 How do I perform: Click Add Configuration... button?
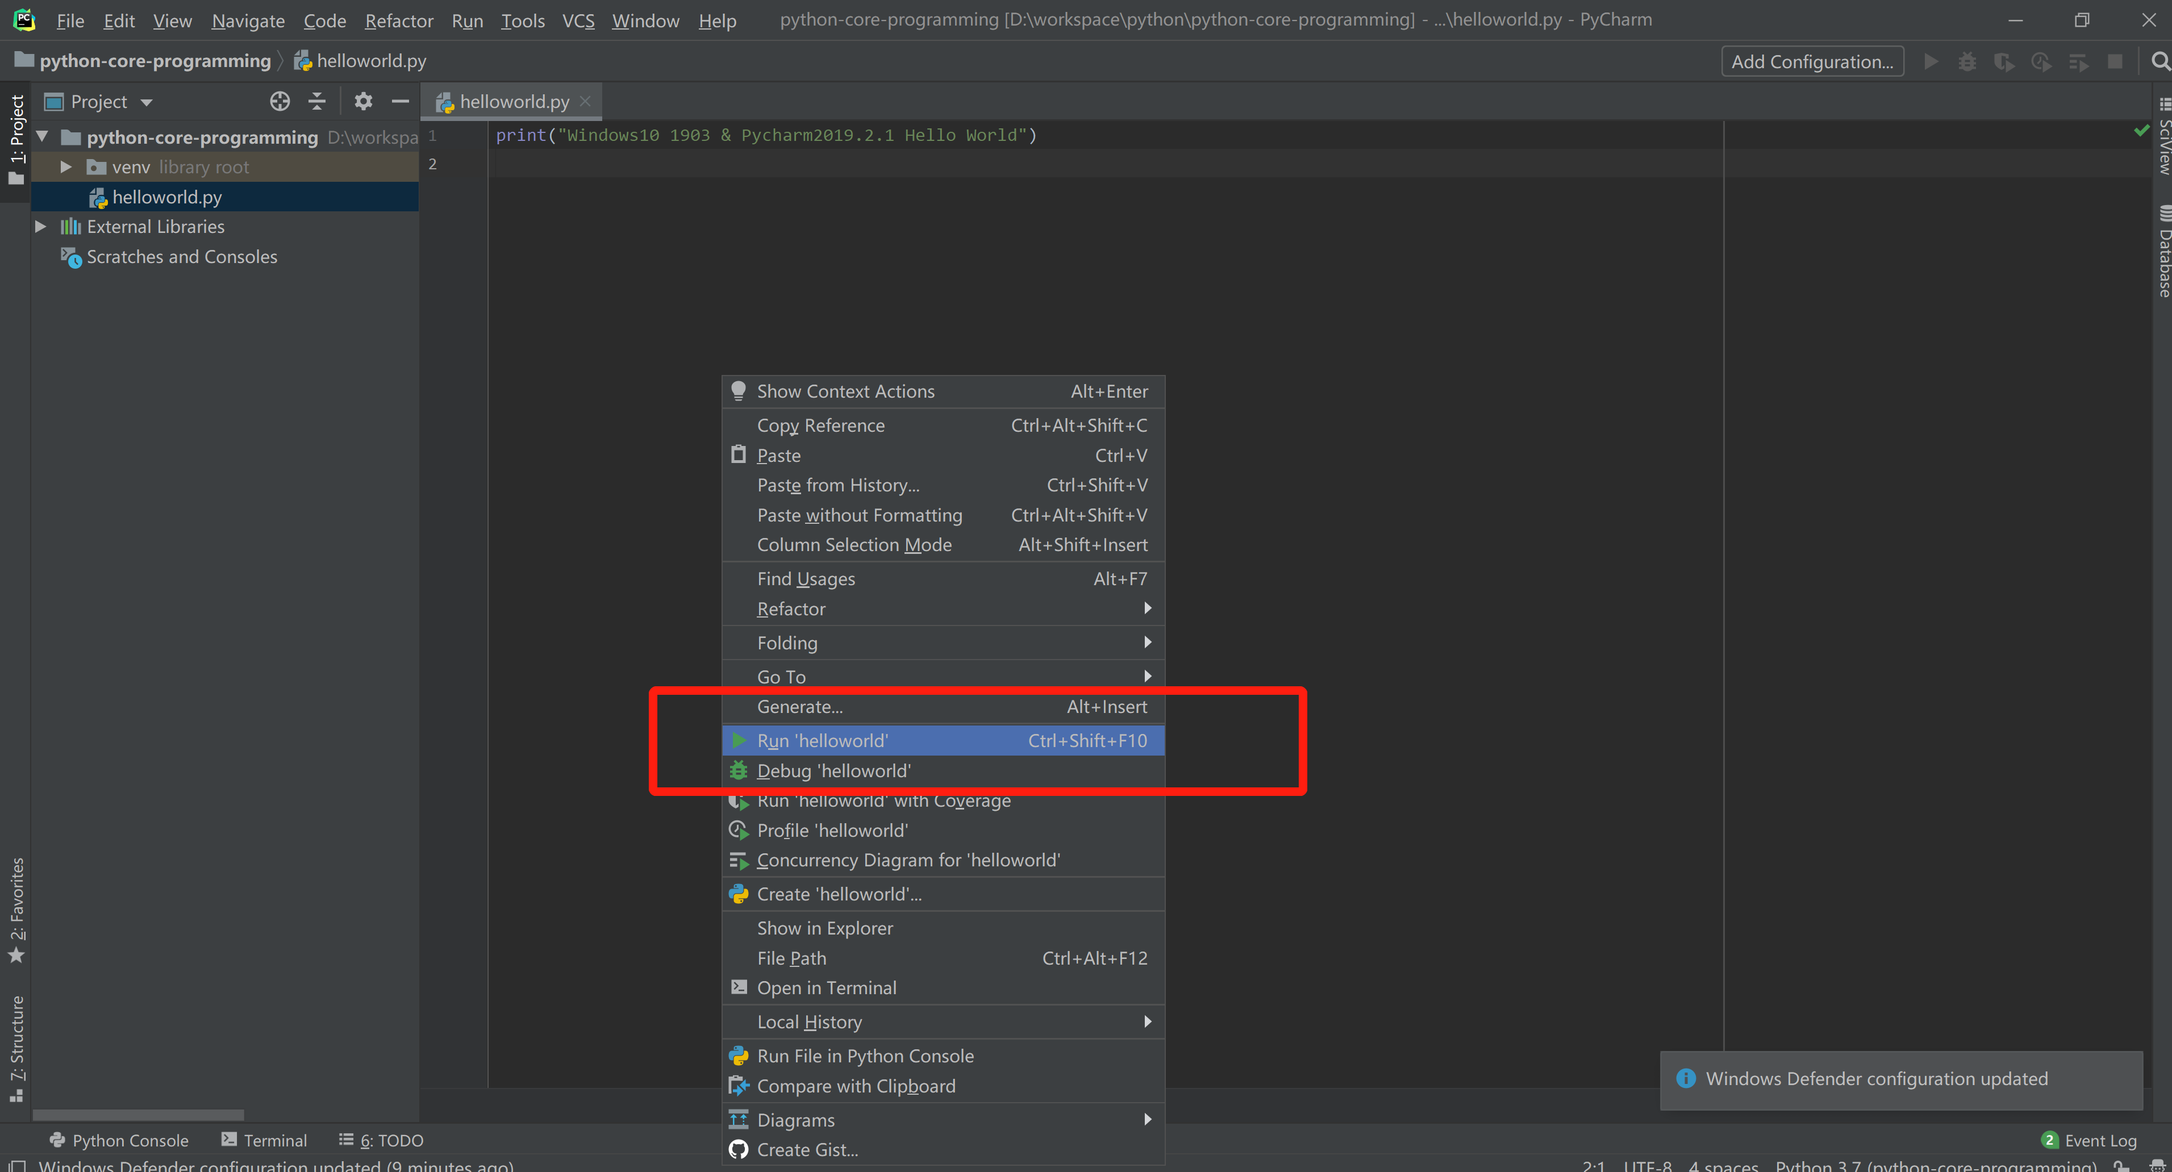coord(1812,61)
